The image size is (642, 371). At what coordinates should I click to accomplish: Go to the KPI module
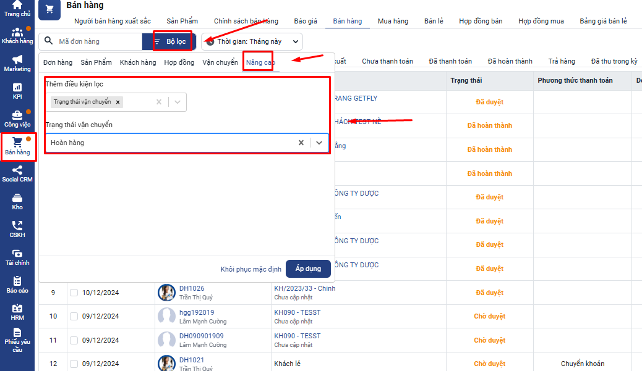(17, 90)
